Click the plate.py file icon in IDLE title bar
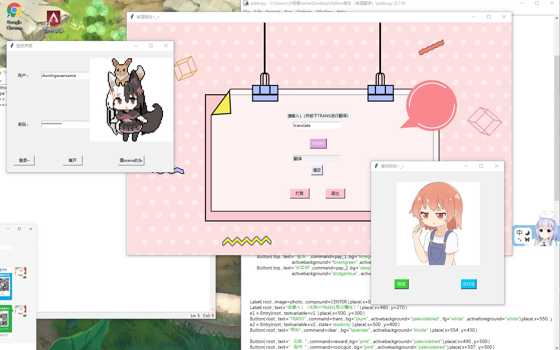The height and width of the screenshot is (350, 560). tap(246, 3)
